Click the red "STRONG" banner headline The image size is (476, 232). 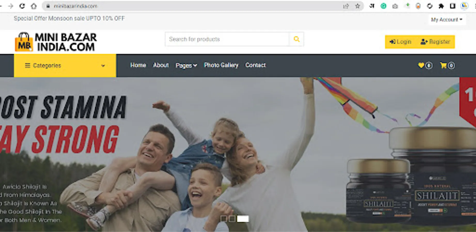tap(76, 139)
